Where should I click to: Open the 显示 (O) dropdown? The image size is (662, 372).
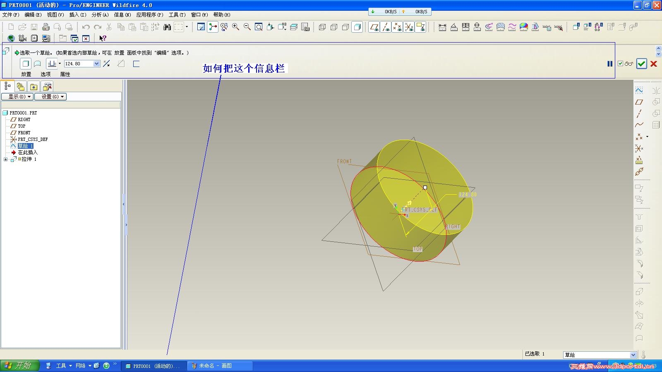(x=17, y=97)
